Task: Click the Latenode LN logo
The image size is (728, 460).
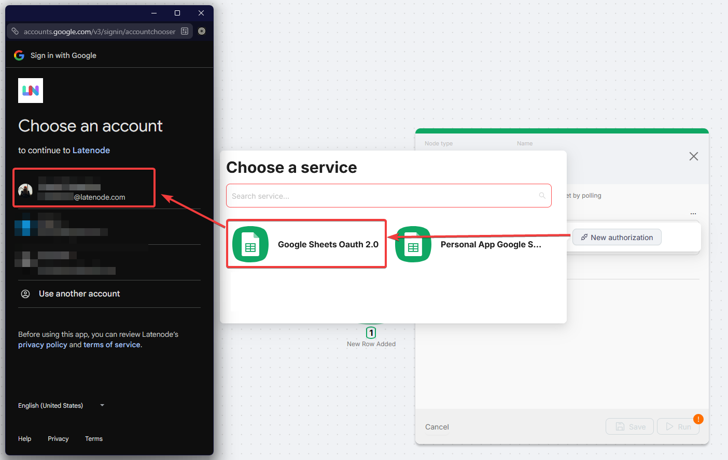Action: tap(30, 90)
